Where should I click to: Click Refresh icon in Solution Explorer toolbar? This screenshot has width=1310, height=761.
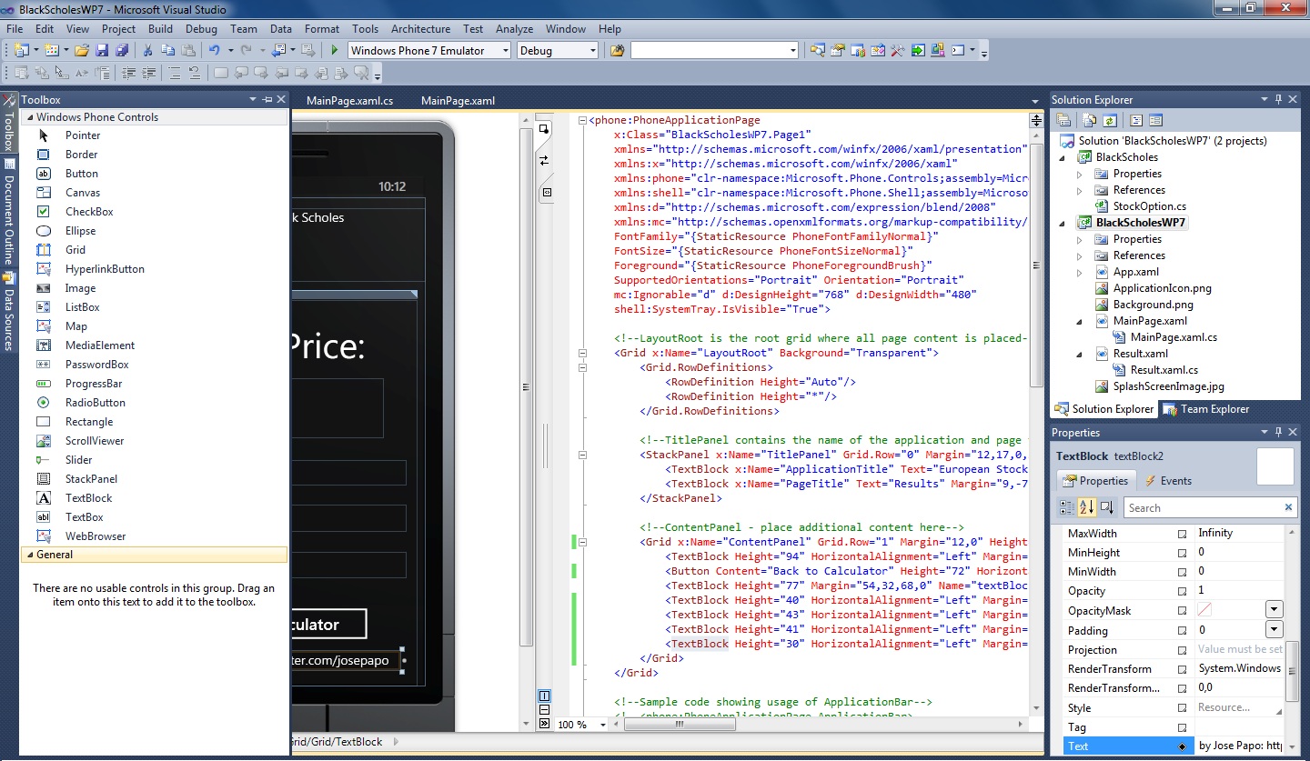[1110, 120]
